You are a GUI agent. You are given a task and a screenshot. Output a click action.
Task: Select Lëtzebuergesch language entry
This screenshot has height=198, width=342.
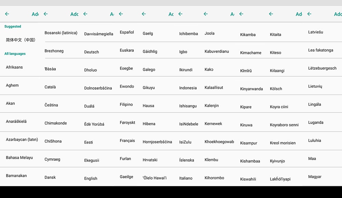coord(322,68)
